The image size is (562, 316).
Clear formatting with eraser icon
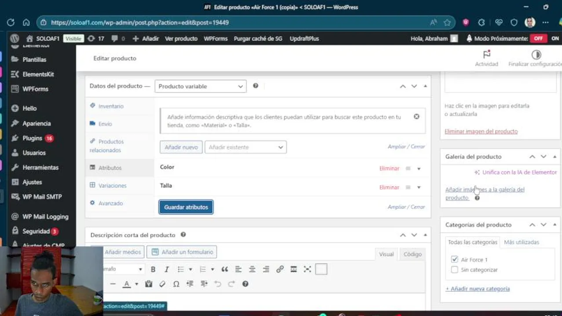pyautogui.click(x=162, y=284)
